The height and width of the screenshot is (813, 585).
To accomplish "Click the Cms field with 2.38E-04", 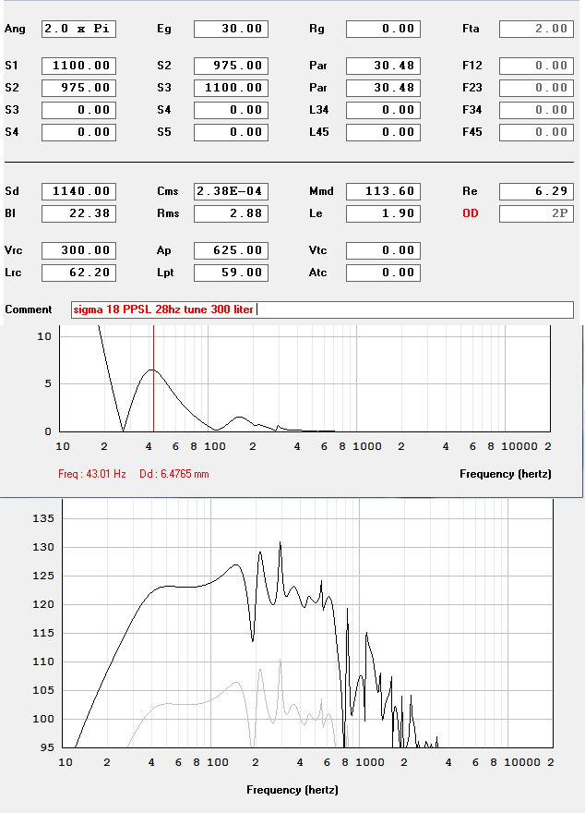I will (x=231, y=191).
